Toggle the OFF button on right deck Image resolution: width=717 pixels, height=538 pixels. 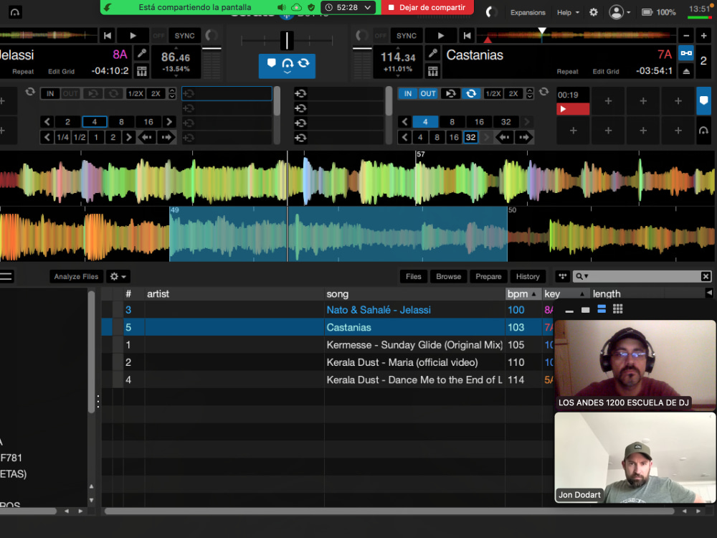pyautogui.click(x=381, y=36)
